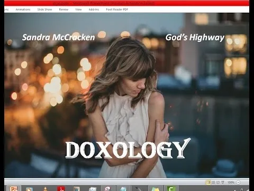Start slide show from status bar icon

coord(223,182)
